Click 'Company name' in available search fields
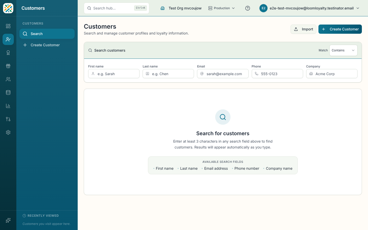Screen dimensions: 368x230 pos(279,168)
